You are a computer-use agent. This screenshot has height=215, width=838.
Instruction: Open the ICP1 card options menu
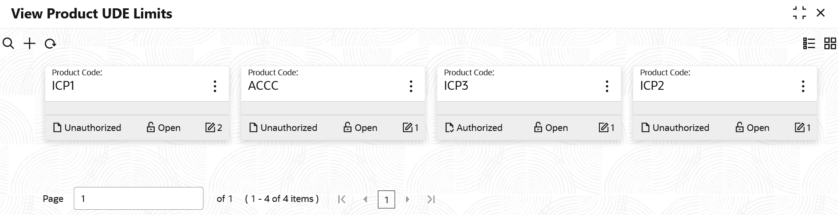215,86
